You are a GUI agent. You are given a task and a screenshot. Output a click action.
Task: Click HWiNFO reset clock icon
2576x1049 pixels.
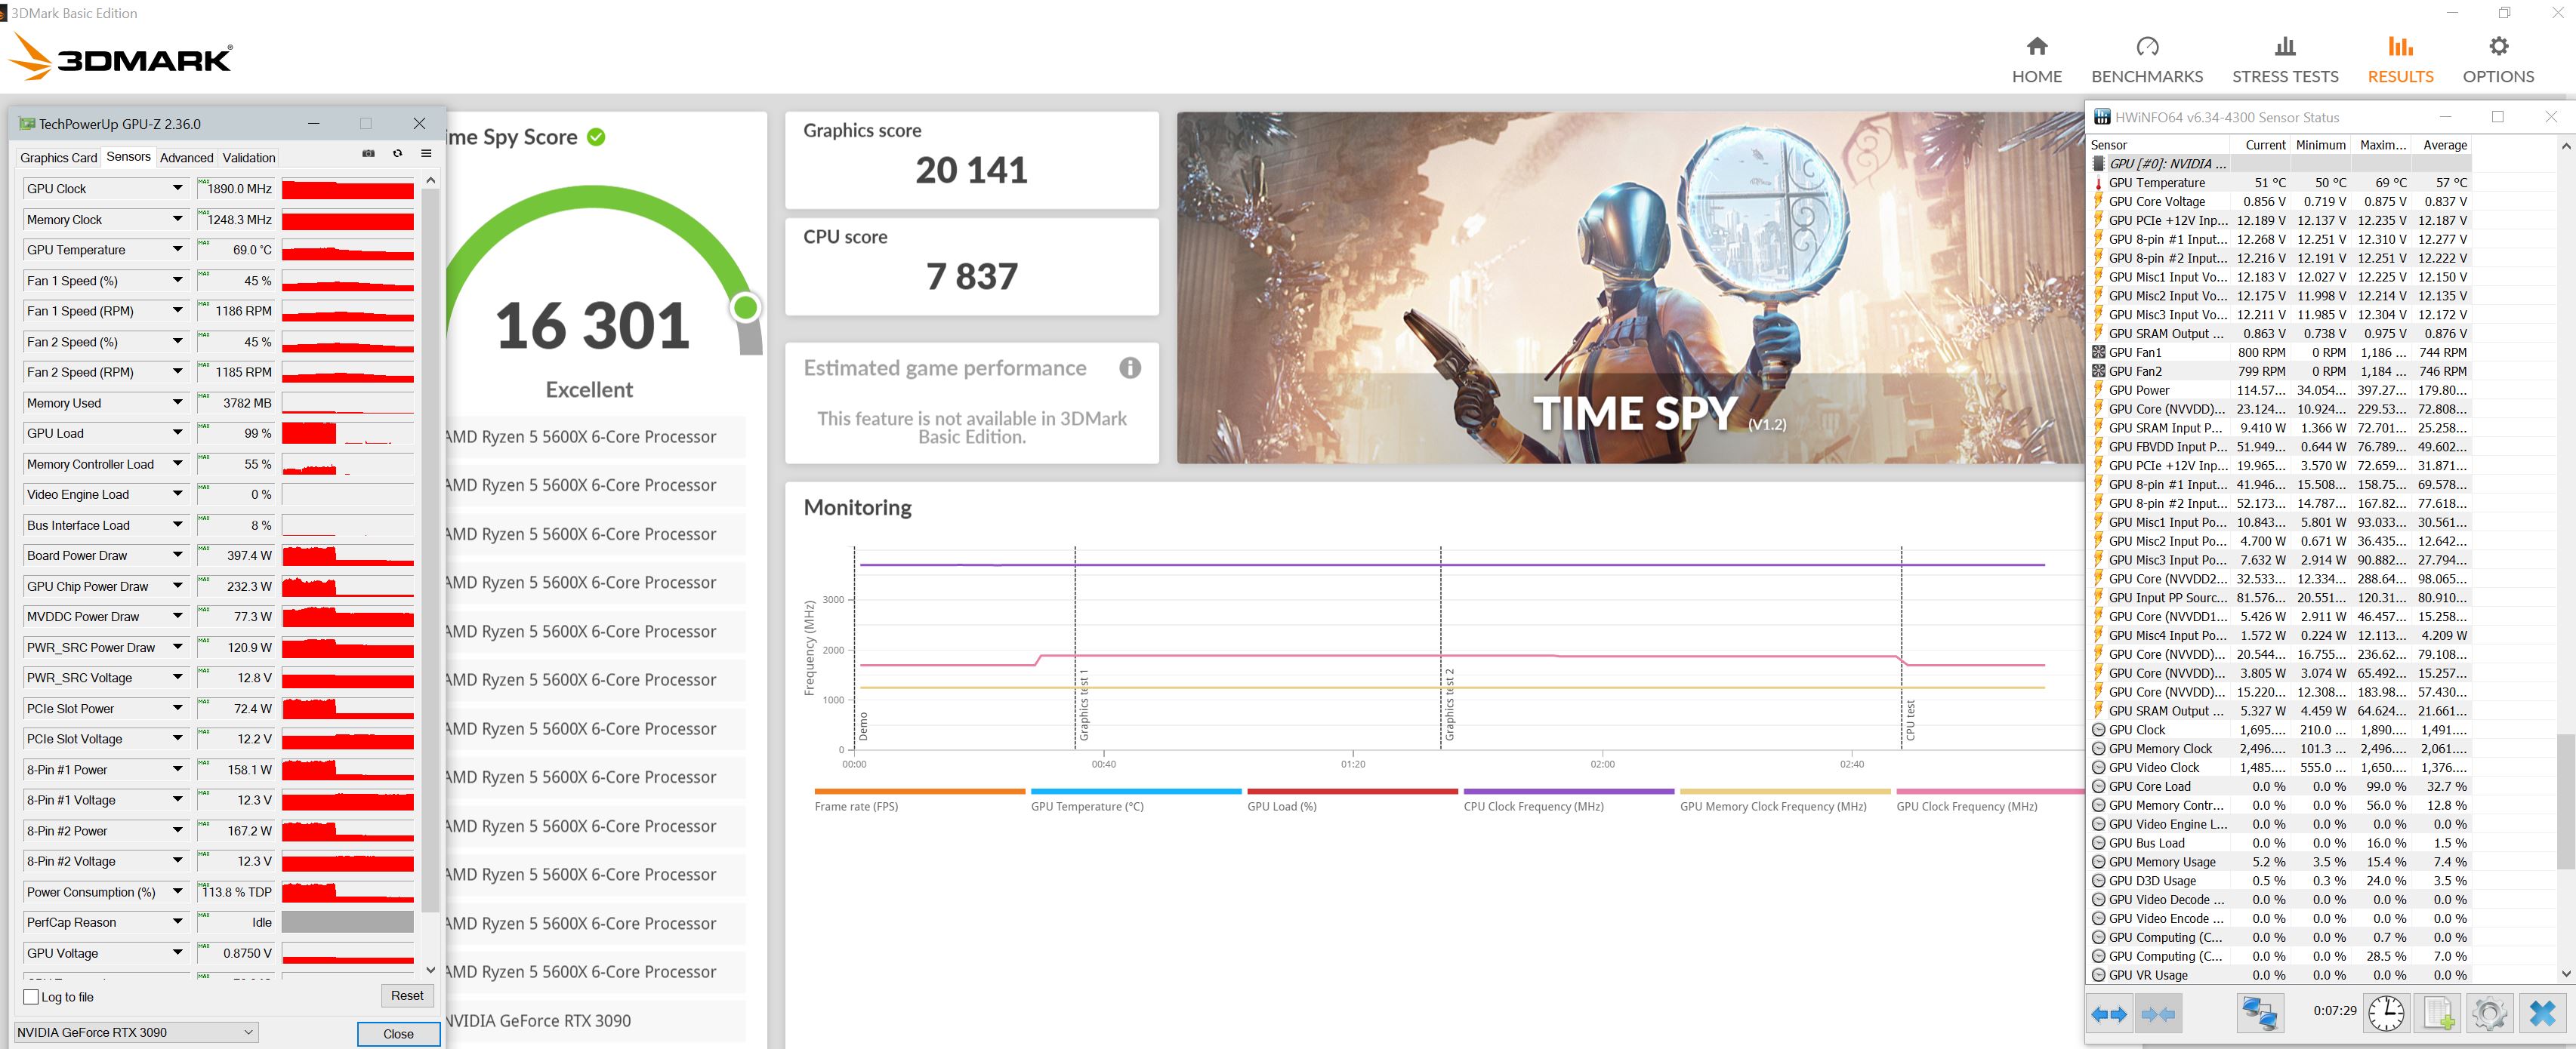pos(2386,1013)
